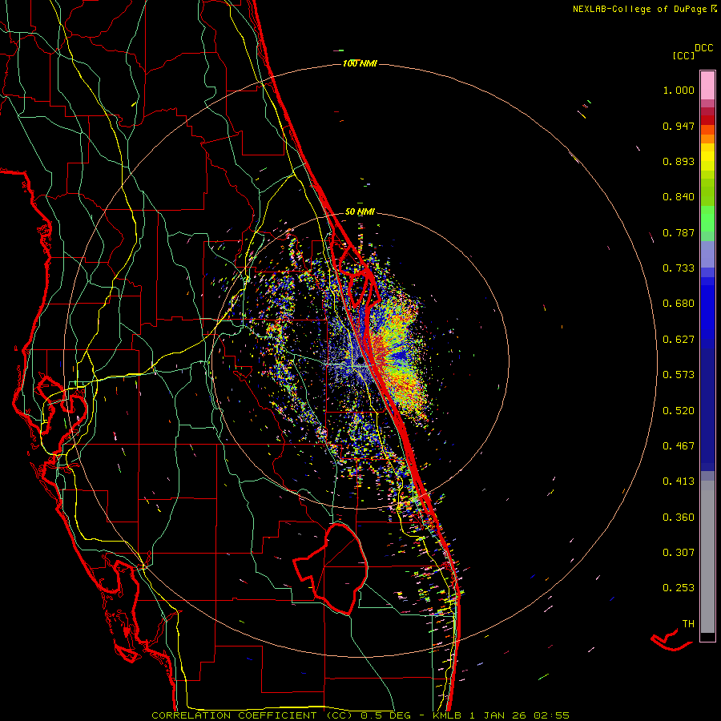
Task: Select the 0.680 legend value
Action: click(679, 304)
